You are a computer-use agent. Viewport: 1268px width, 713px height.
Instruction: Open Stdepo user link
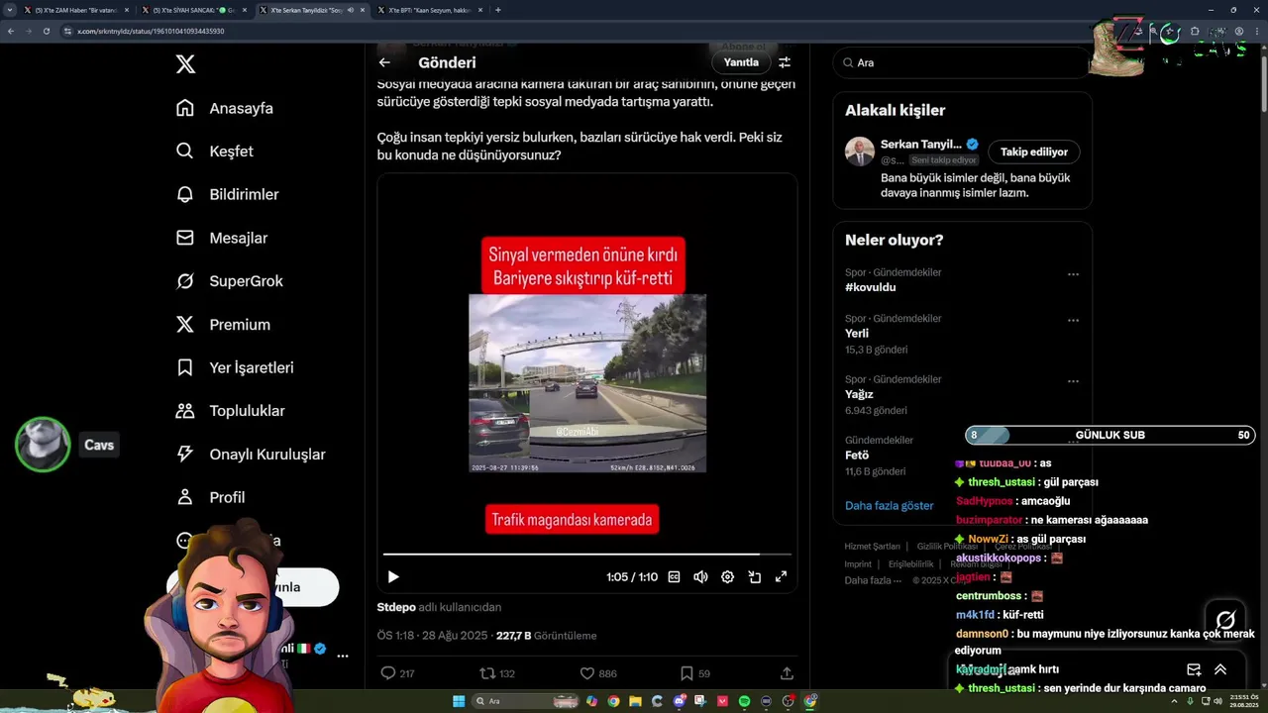click(396, 607)
